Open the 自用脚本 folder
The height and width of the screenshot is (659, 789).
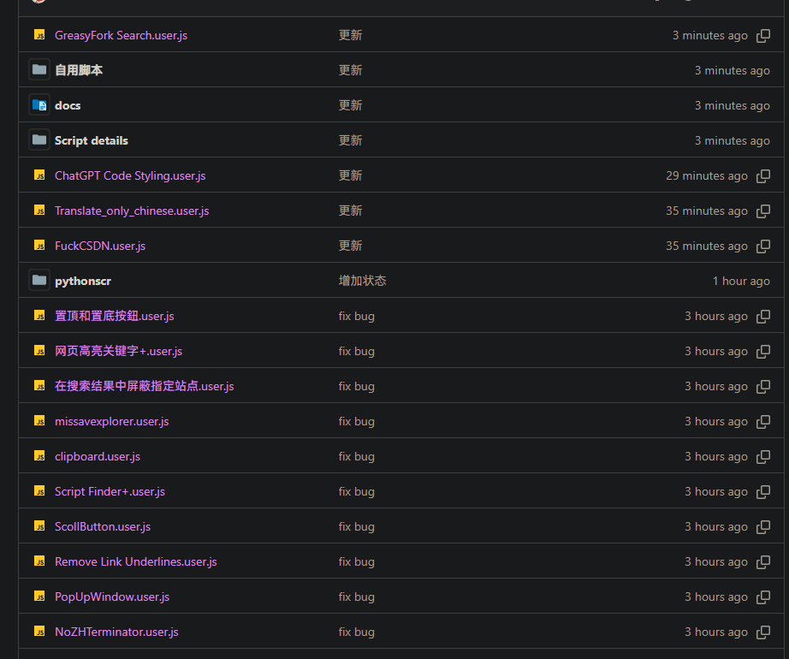(x=79, y=70)
